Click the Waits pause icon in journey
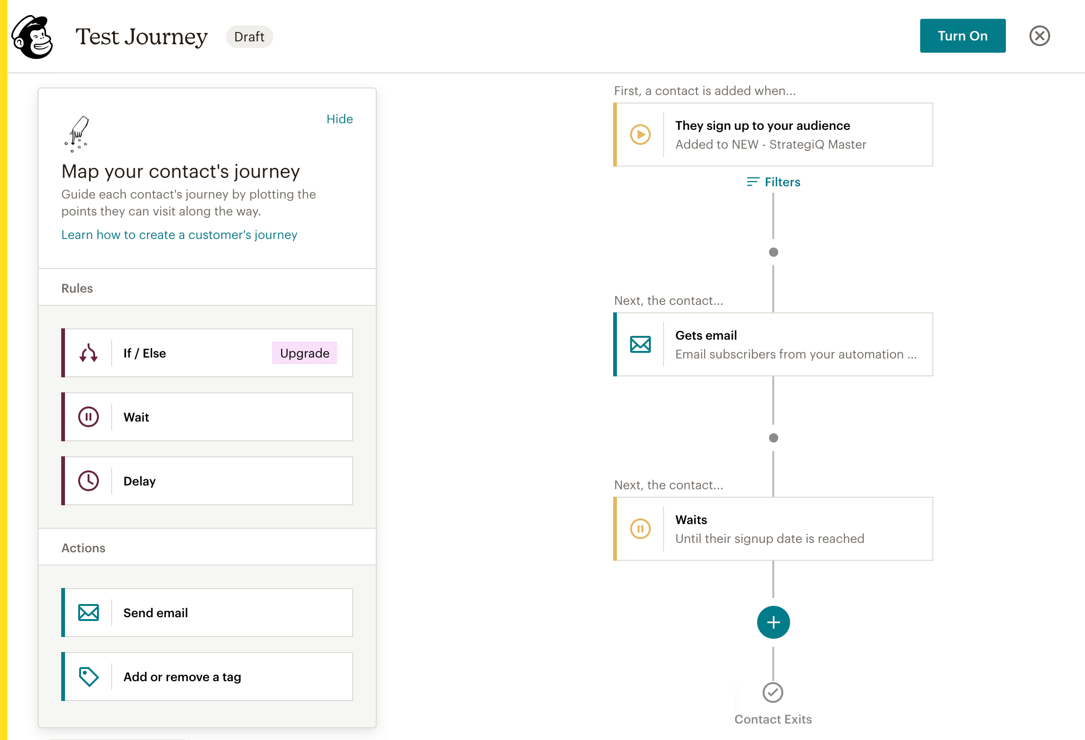This screenshot has height=740, width=1085. click(x=642, y=528)
